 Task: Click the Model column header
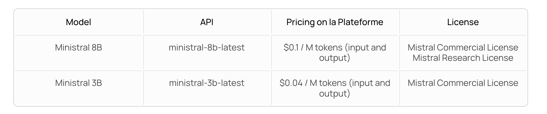point(78,22)
